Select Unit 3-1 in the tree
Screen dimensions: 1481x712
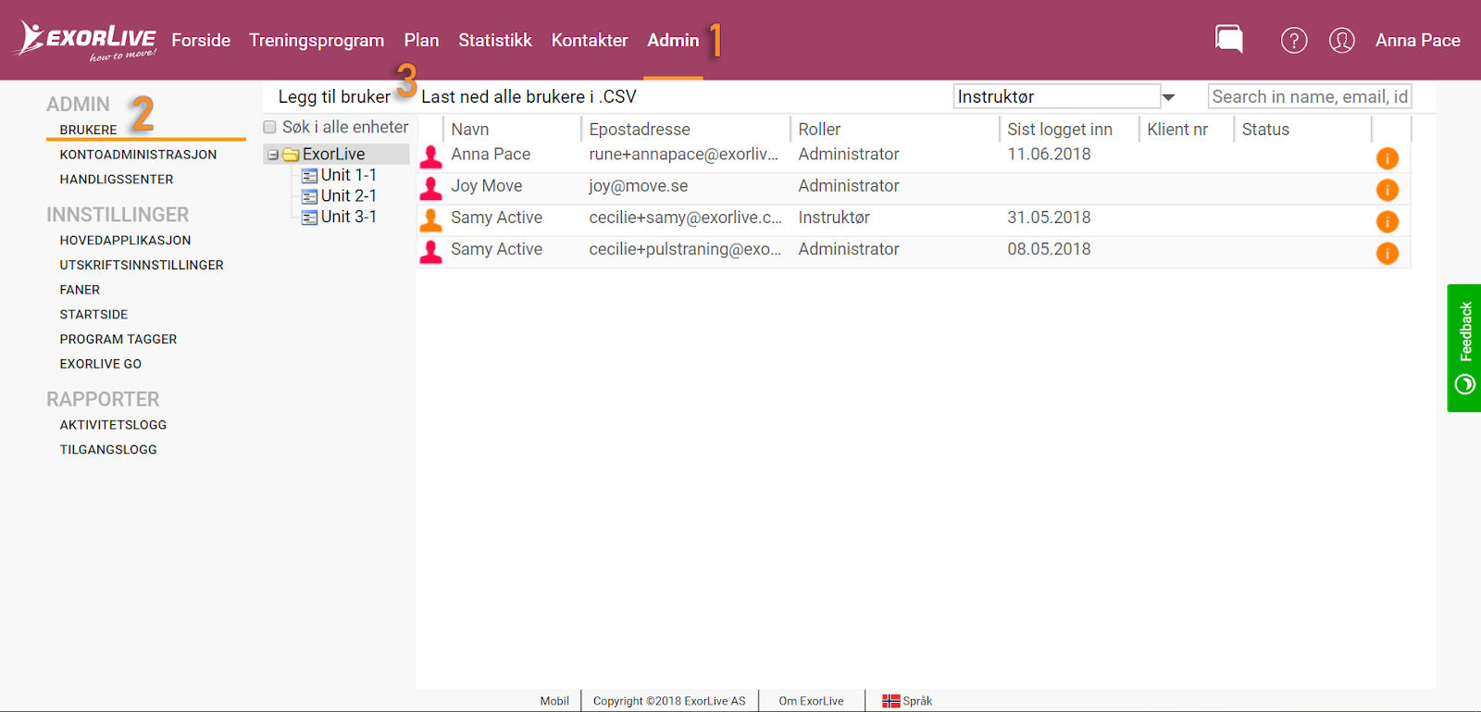click(x=348, y=217)
